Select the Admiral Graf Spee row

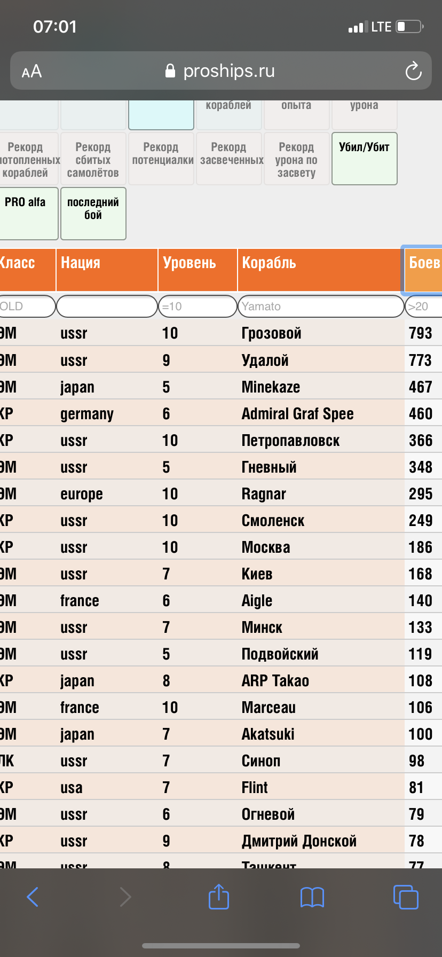(221, 413)
